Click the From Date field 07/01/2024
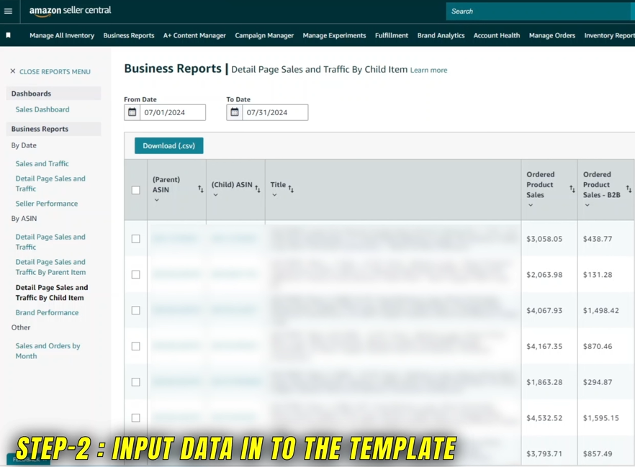The height and width of the screenshot is (467, 635). 173,112
